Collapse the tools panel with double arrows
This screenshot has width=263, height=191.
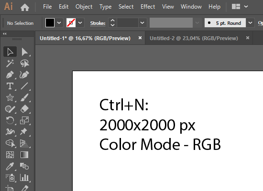click(5, 34)
